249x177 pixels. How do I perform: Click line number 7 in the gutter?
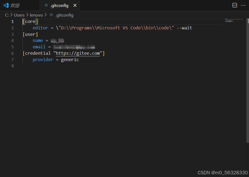(12, 60)
